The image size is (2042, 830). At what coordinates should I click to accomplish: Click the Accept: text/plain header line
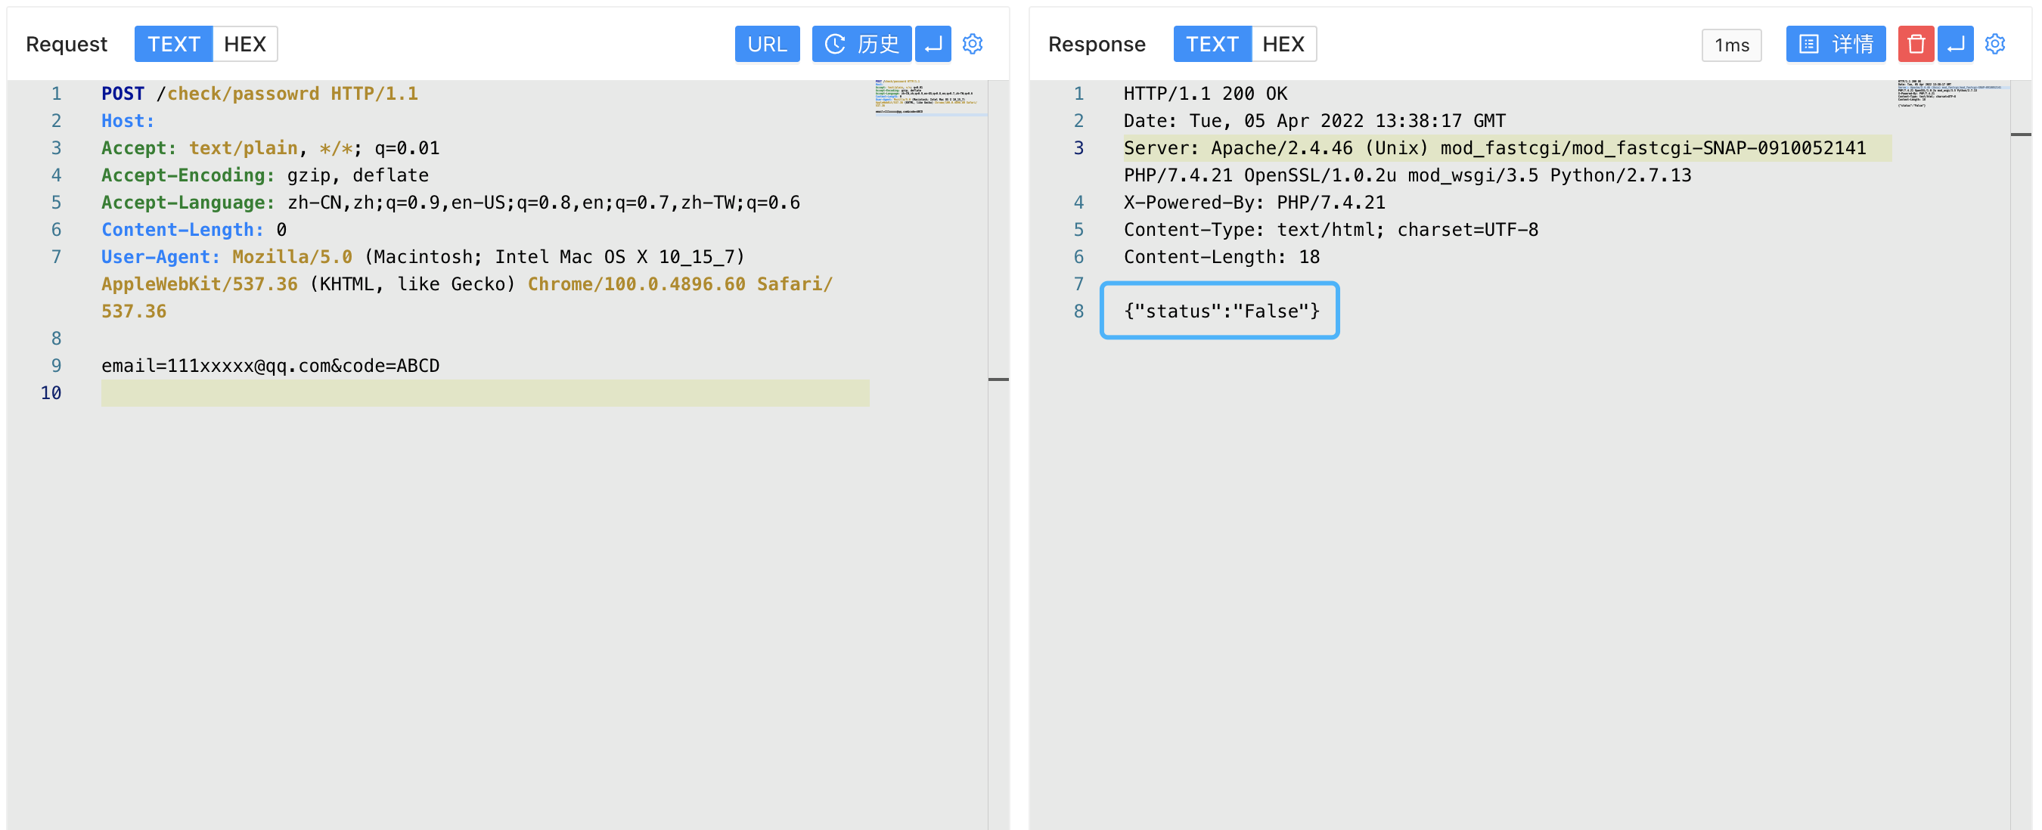pyautogui.click(x=270, y=148)
